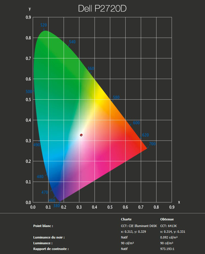
Task: Select the 460 wavelength label
Action: click(x=52, y=200)
